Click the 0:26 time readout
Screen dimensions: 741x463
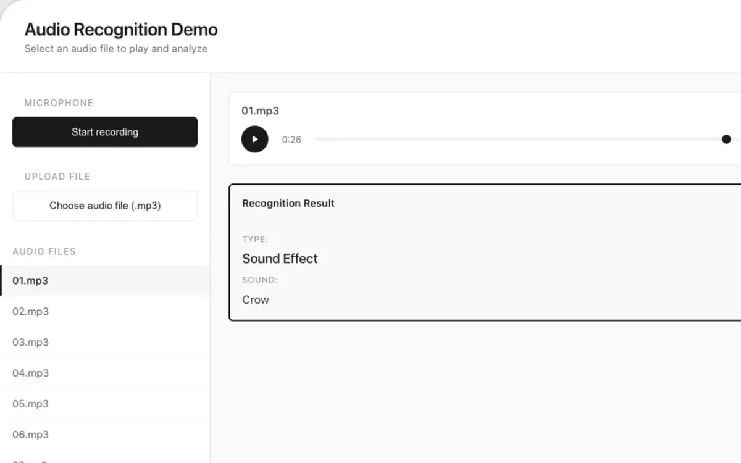point(291,140)
